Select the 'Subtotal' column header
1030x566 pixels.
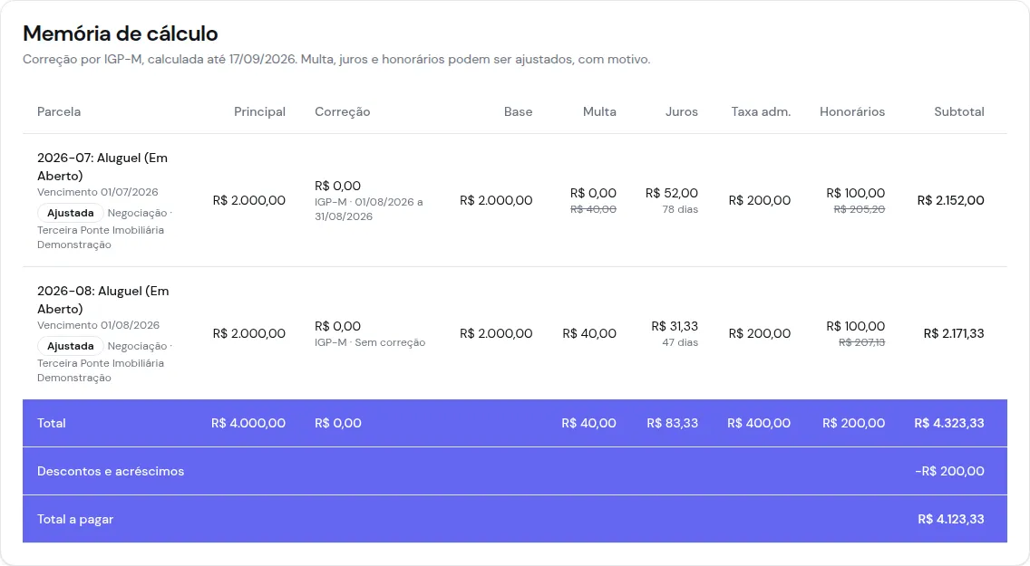959,111
